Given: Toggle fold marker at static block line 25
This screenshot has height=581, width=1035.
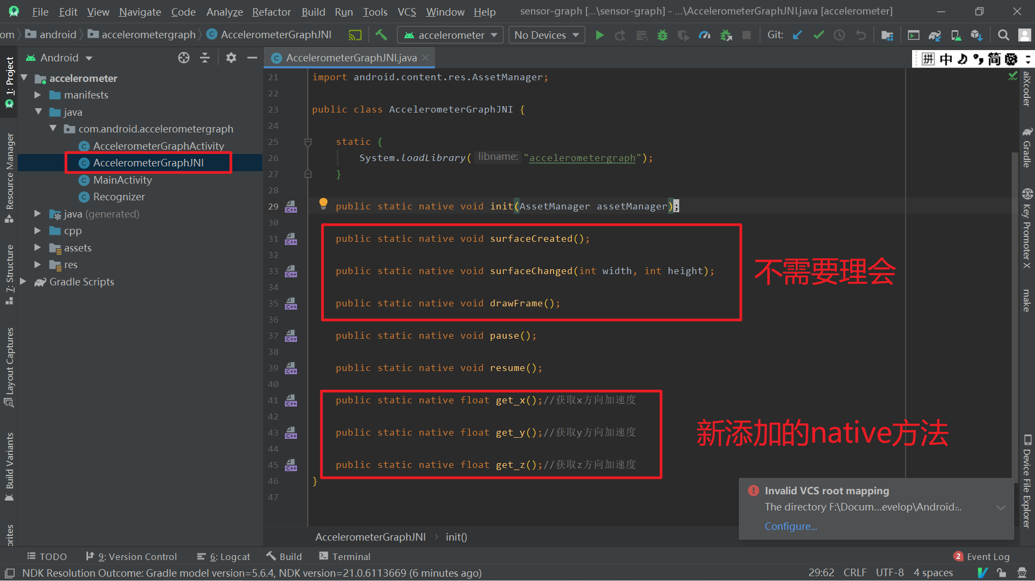Looking at the screenshot, I should [308, 142].
